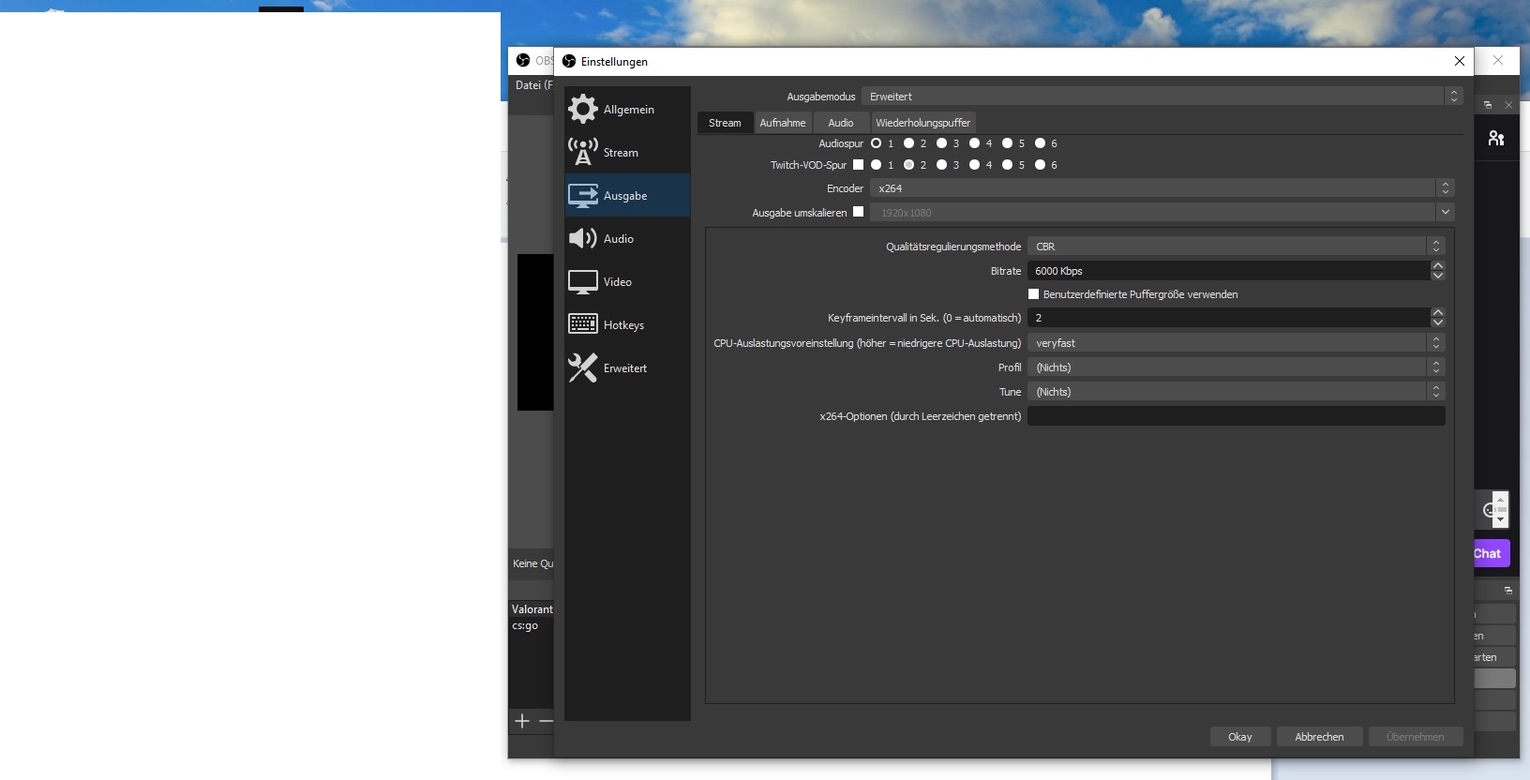Toggle the Ausgabe umskalieren checkbox

click(x=858, y=212)
